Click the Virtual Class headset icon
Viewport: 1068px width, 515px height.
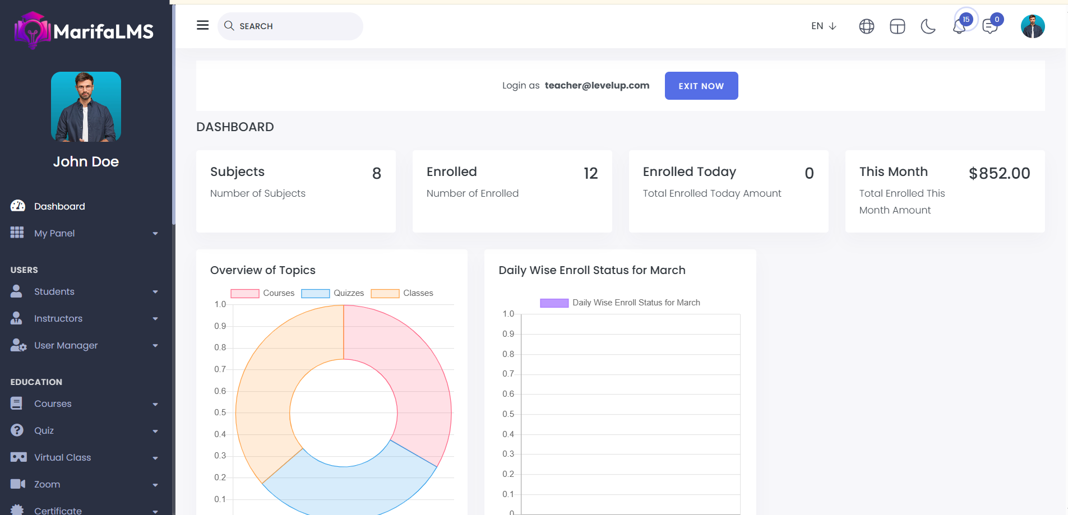(18, 457)
